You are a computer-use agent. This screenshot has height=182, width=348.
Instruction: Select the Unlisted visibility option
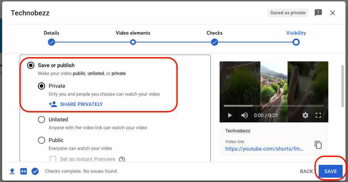click(x=41, y=120)
